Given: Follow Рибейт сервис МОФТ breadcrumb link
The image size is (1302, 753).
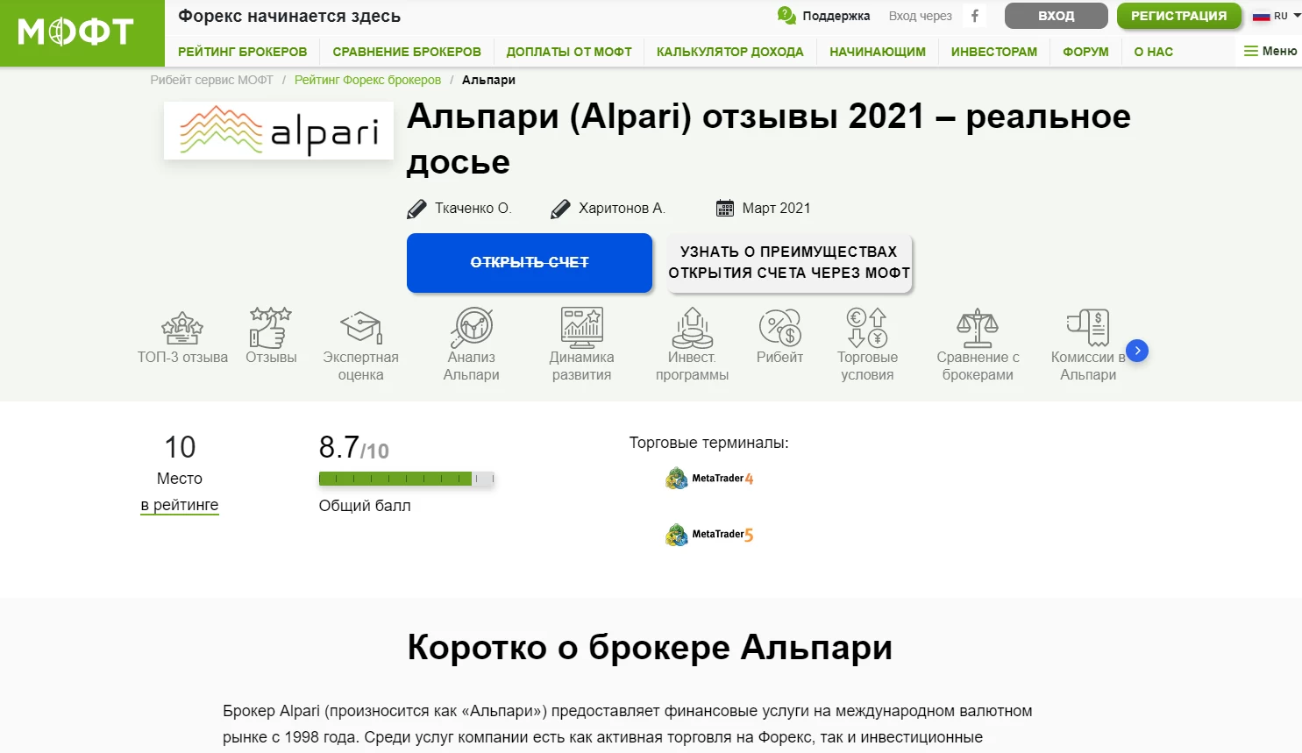Looking at the screenshot, I should [212, 80].
